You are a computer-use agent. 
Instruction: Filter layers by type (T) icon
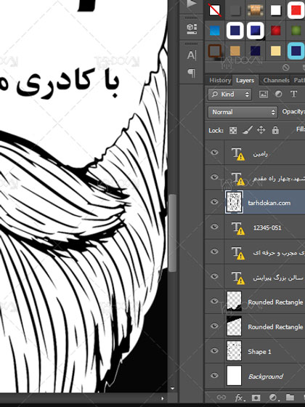(x=293, y=94)
